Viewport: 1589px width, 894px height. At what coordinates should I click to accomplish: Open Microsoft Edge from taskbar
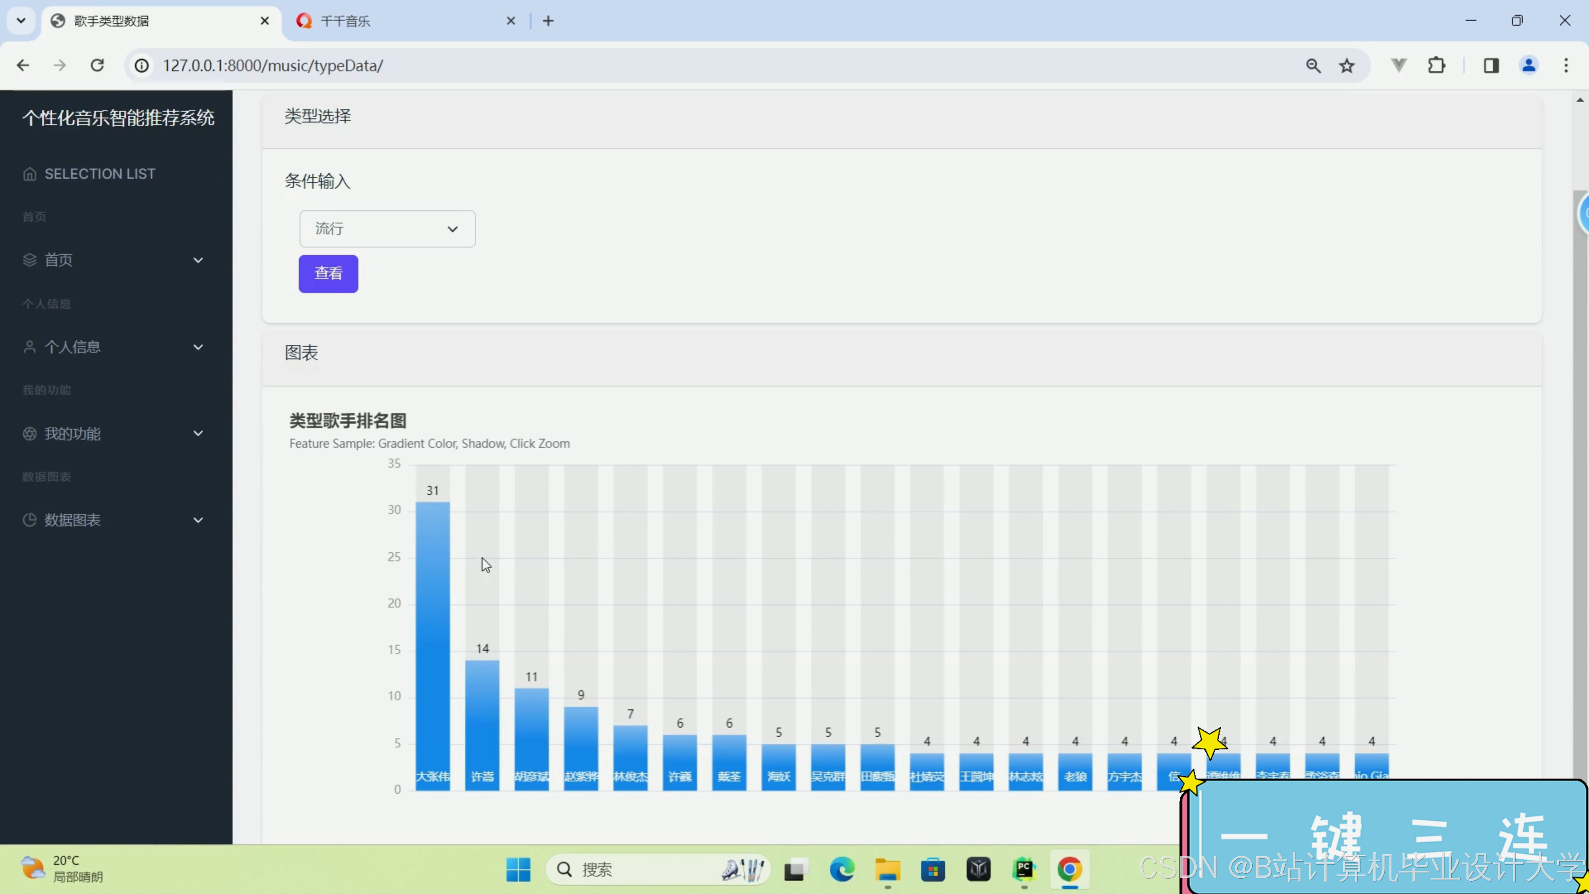tap(842, 869)
